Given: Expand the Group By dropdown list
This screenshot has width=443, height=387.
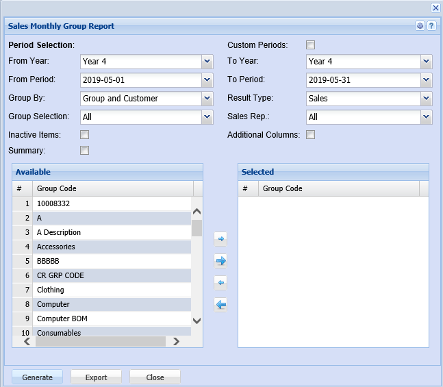Looking at the screenshot, I should (x=207, y=99).
